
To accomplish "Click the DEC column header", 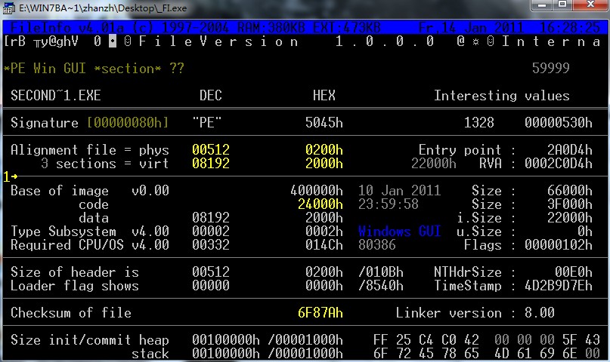I will click(x=210, y=96).
